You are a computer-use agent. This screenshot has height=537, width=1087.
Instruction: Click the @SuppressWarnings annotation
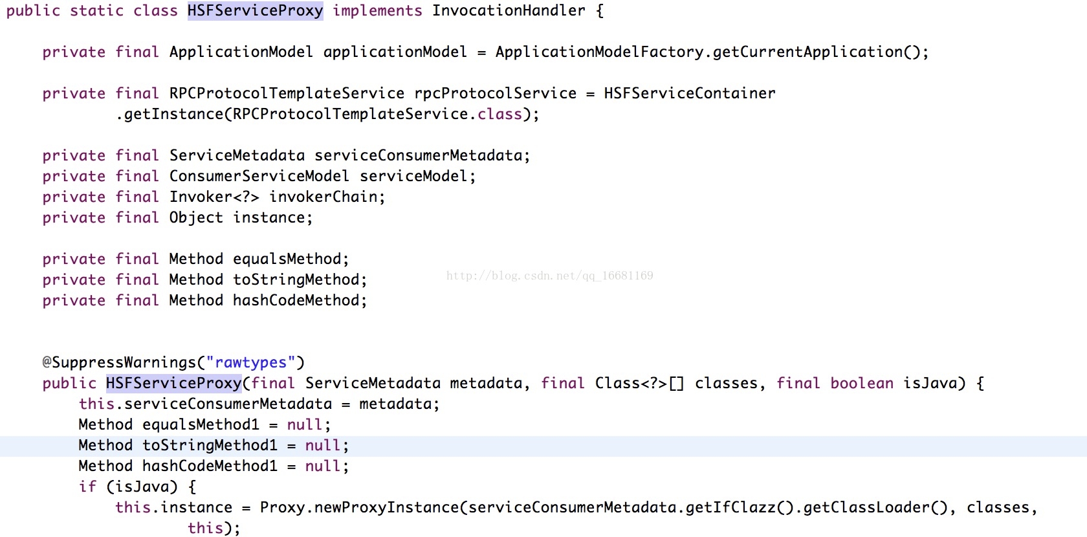tap(119, 363)
